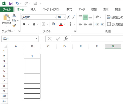This screenshot has height=104, width=123.
Task: Apply fill color with paint bucket
Action: [x=53, y=24]
